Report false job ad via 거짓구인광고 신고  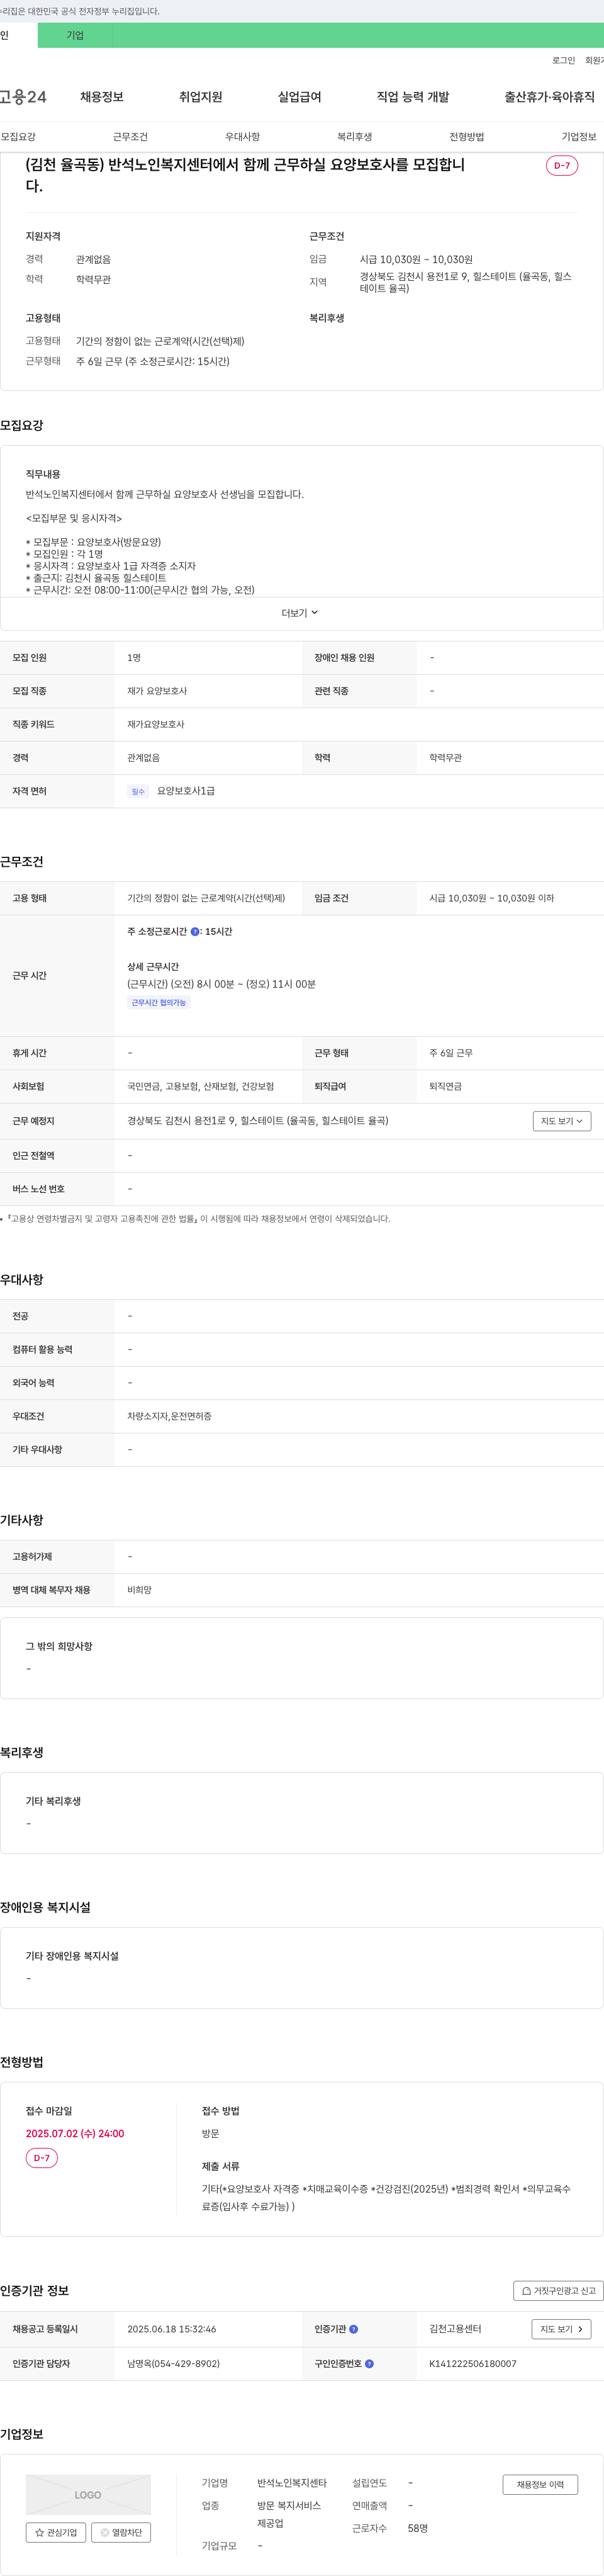coord(558,2290)
